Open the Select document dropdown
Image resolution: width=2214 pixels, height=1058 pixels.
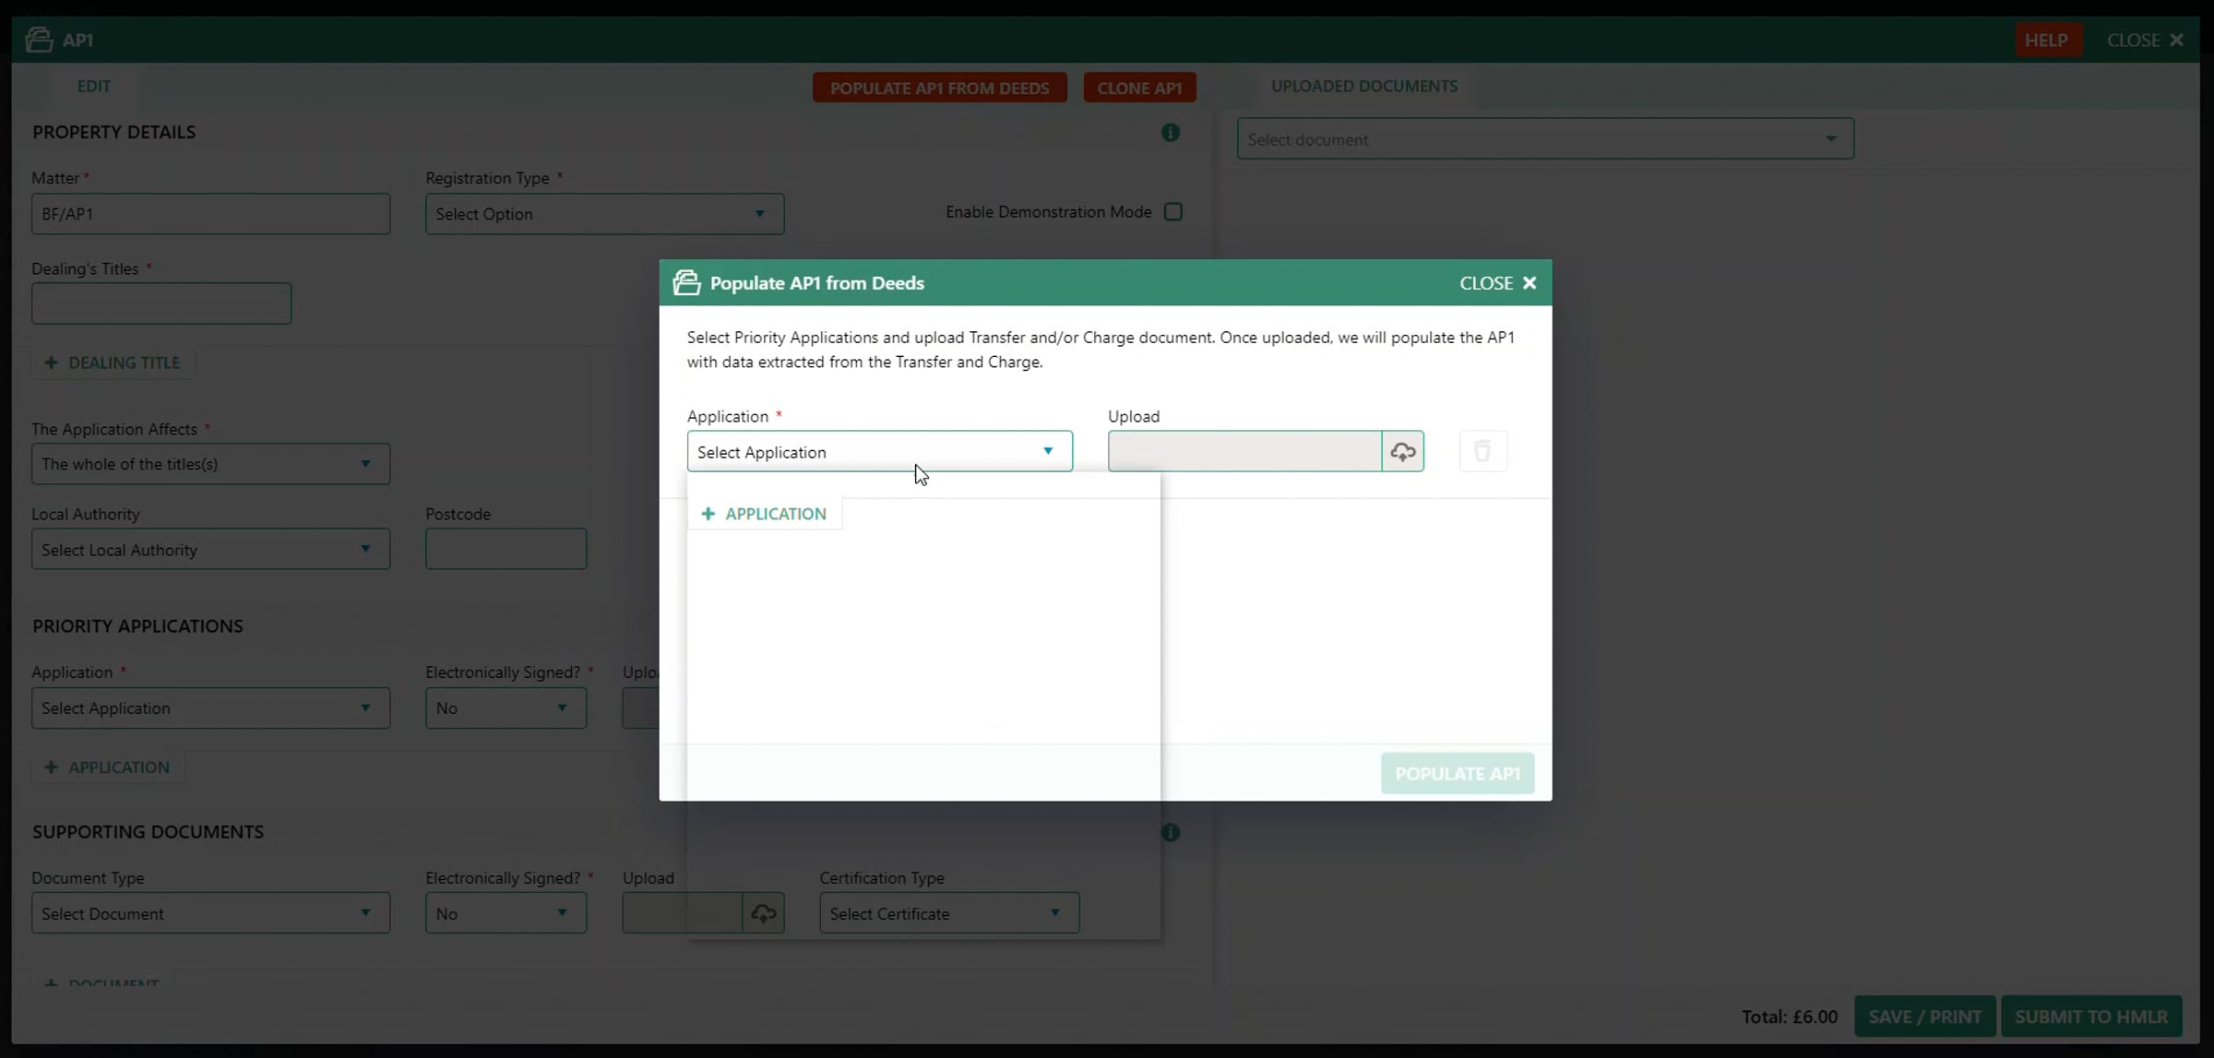(1544, 139)
